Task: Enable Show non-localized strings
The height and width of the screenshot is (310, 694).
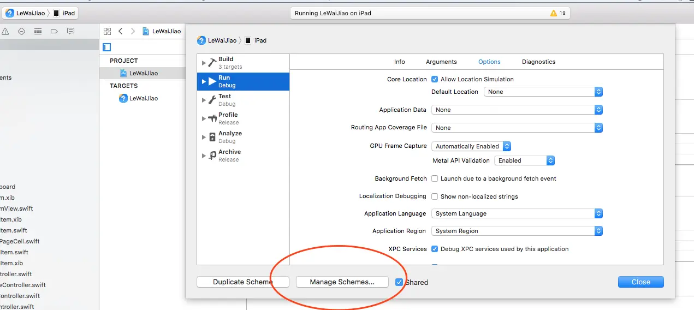Action: [435, 196]
